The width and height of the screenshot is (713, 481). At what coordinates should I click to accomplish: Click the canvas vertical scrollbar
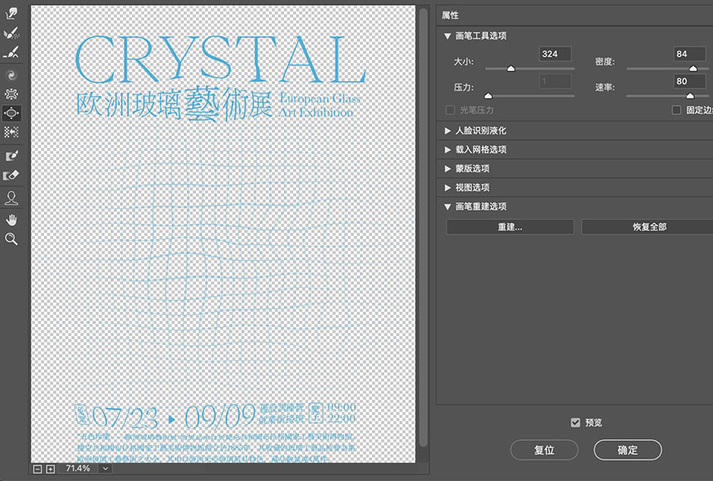(x=424, y=227)
